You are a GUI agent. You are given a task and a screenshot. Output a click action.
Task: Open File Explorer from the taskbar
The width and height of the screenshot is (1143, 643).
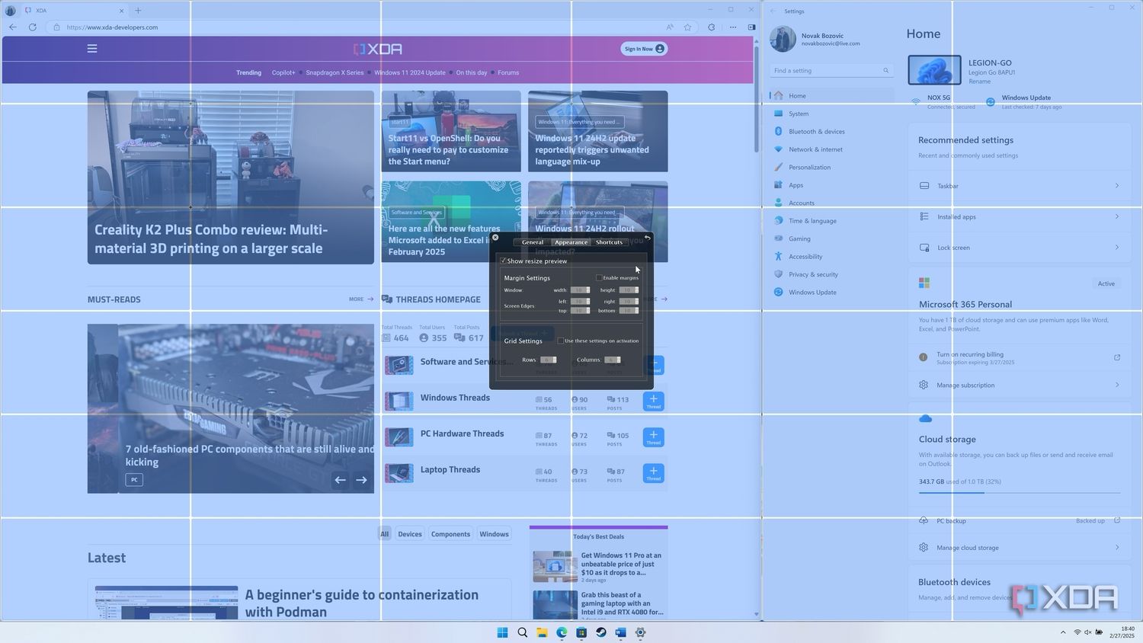(x=542, y=632)
